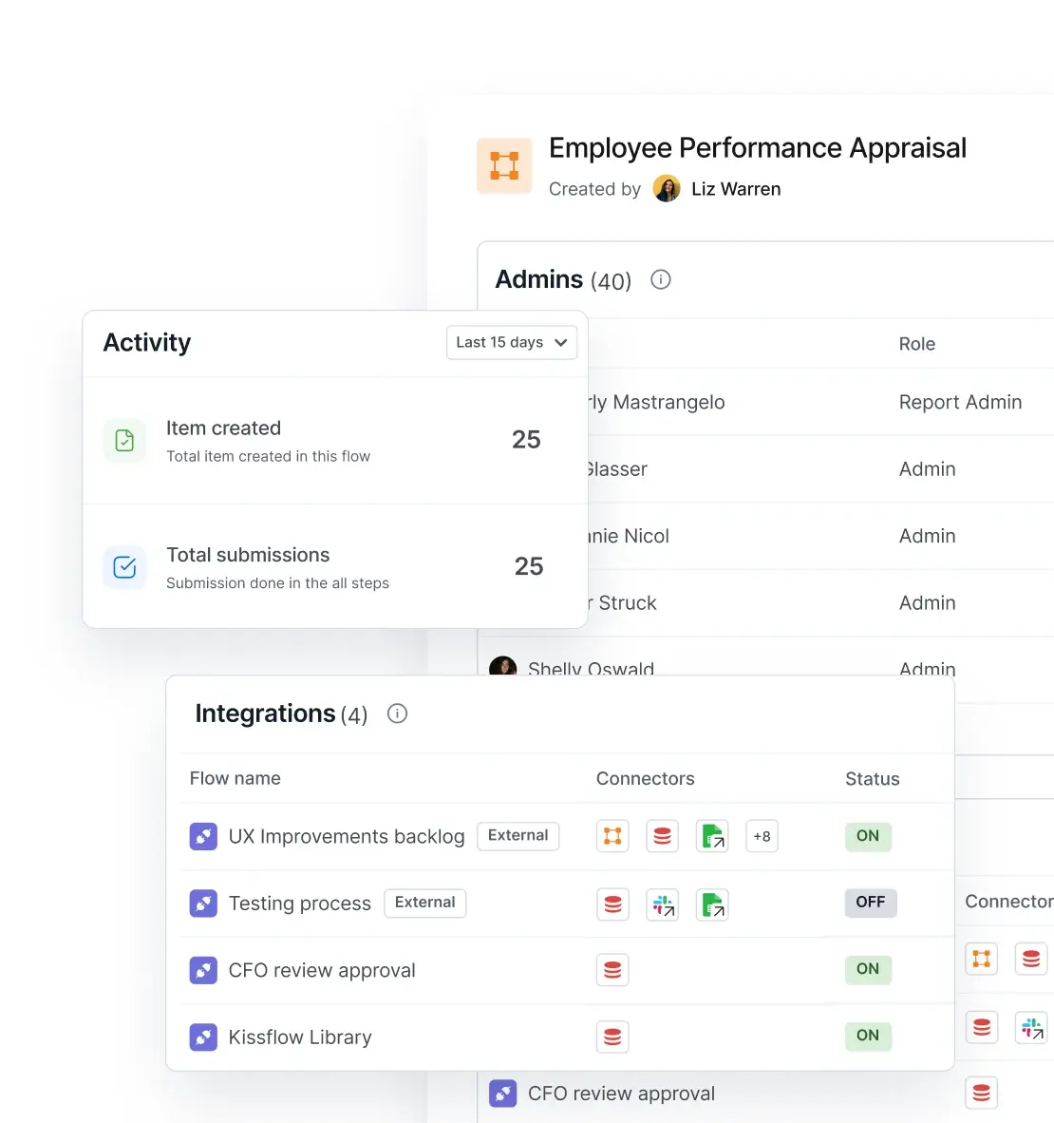Screen dimensions: 1054x1123
Task: Click the Slack connector icon in Testing process
Action: point(662,904)
